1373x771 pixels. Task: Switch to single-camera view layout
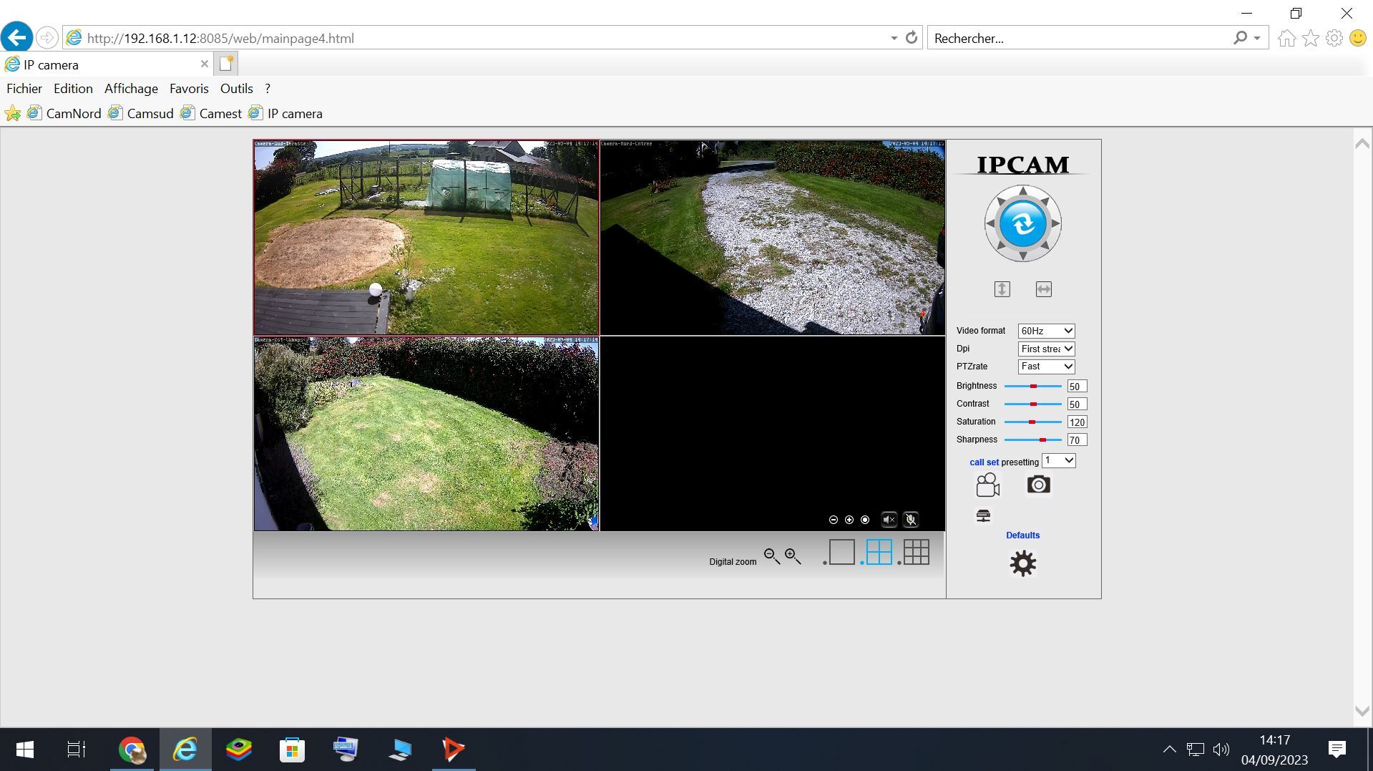pyautogui.click(x=841, y=552)
